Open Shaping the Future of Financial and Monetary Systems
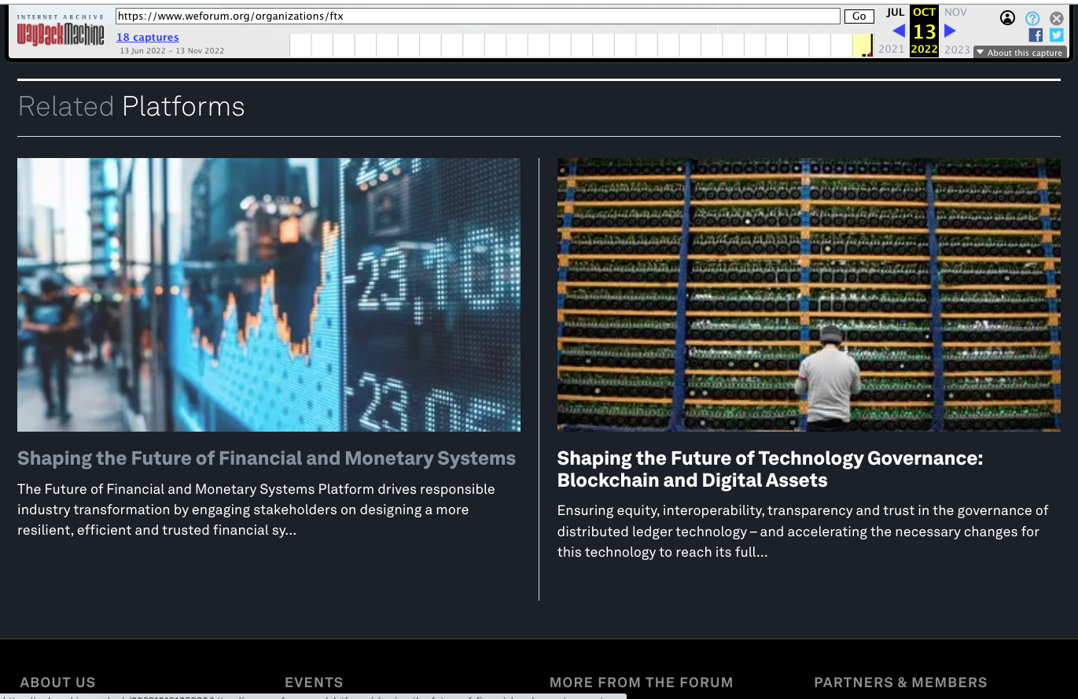1078x699 pixels. [267, 458]
